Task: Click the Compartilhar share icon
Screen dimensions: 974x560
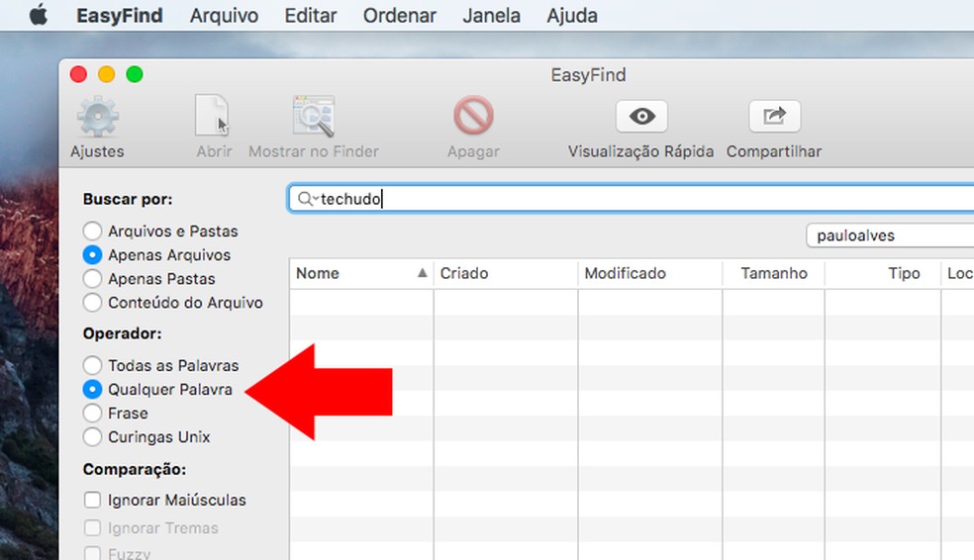Action: (775, 116)
